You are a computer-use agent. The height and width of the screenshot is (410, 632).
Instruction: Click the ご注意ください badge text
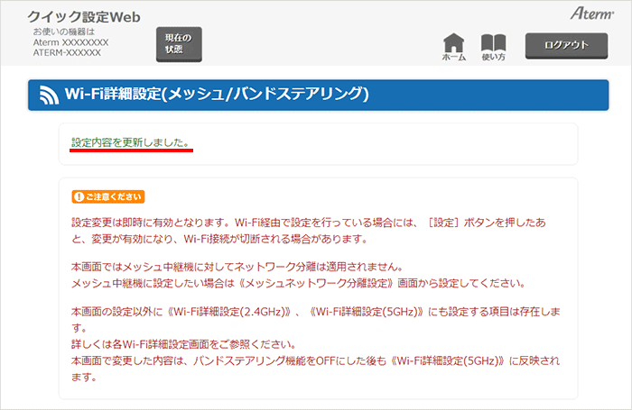click(x=112, y=196)
